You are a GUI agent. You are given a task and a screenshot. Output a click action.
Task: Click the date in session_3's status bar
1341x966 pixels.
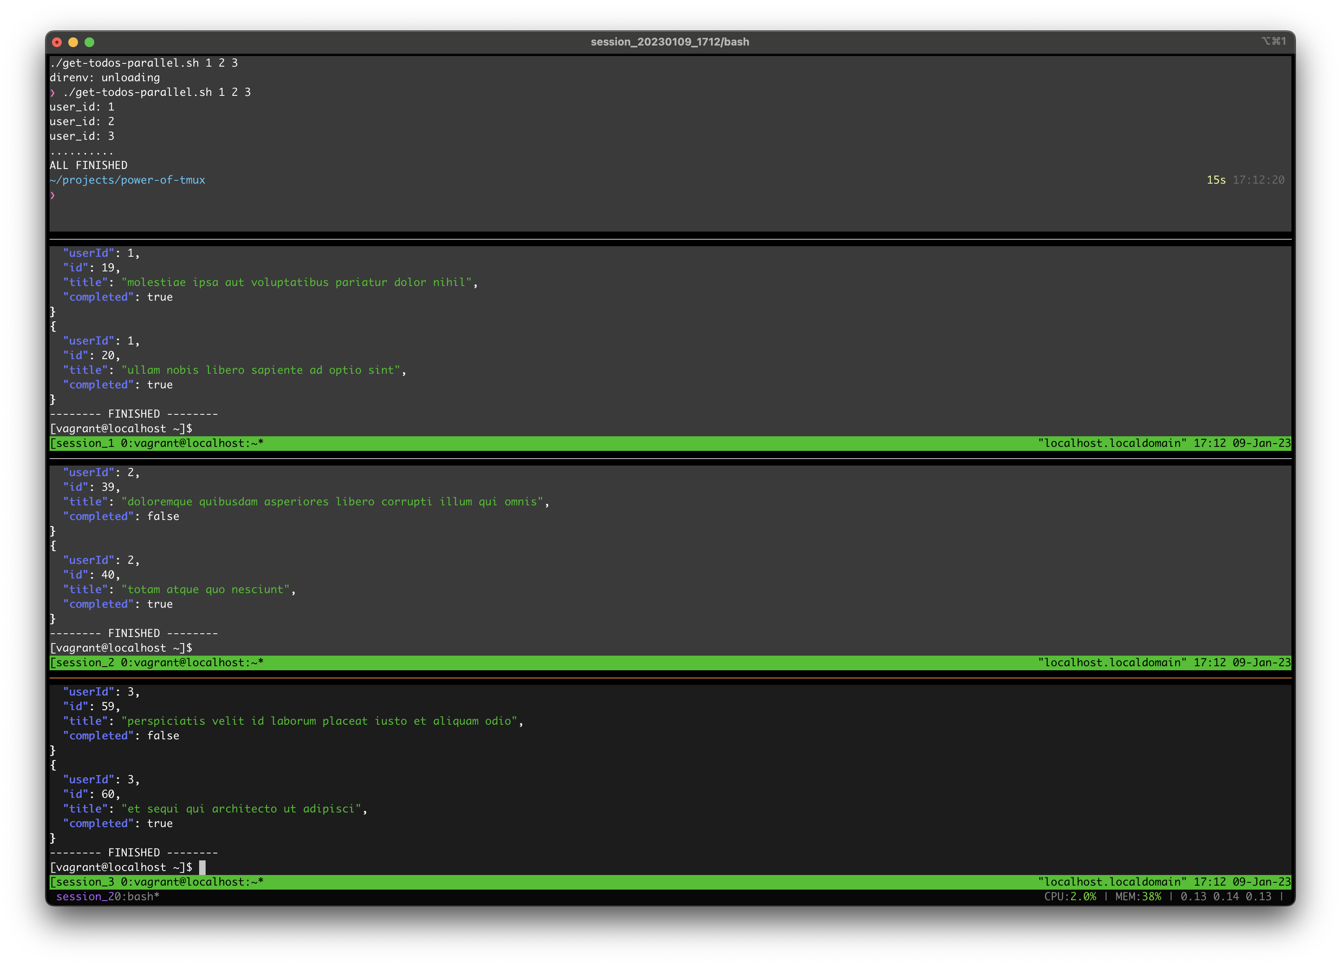tap(1261, 882)
